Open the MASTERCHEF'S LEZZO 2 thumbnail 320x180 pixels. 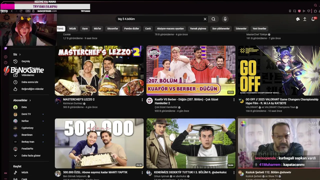pyautogui.click(x=99, y=70)
